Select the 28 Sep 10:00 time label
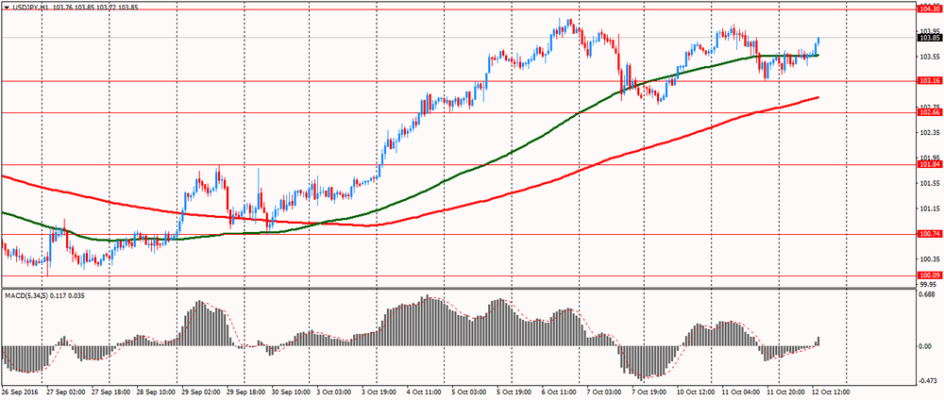 pyautogui.click(x=157, y=391)
